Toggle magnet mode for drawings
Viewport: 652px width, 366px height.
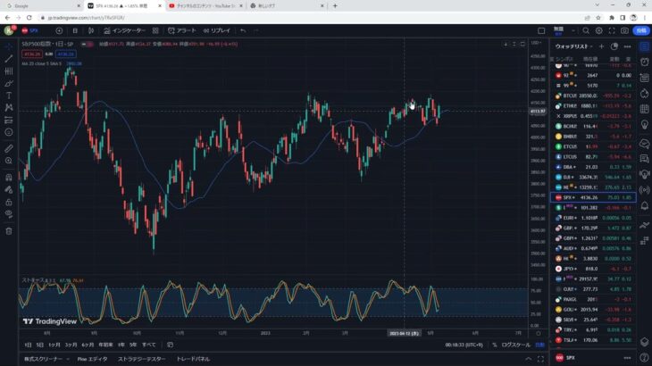click(x=9, y=178)
